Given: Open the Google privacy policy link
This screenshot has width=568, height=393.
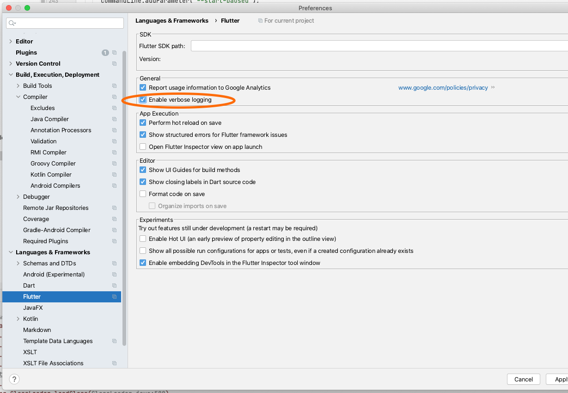Looking at the screenshot, I should click(x=443, y=87).
